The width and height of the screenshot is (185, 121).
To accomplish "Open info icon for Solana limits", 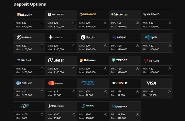I will pyautogui.click(x=42, y=69).
